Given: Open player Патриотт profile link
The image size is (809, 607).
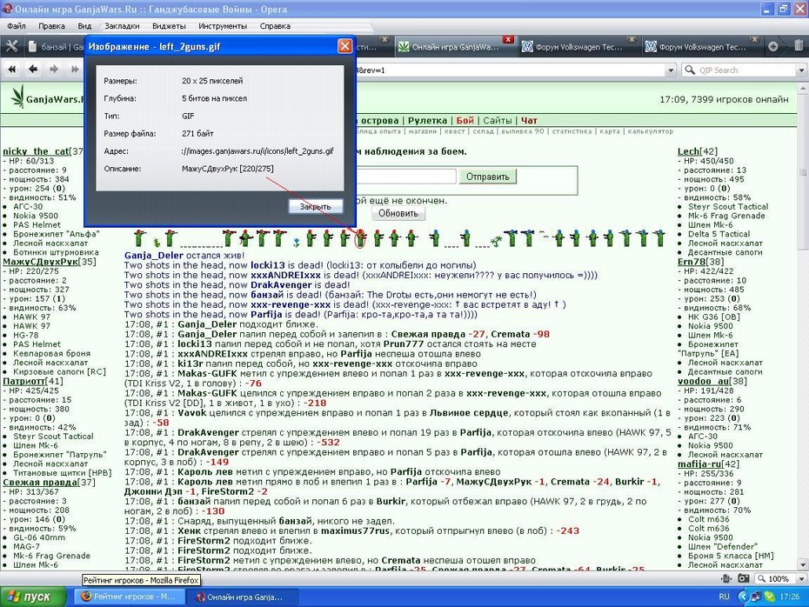Looking at the screenshot, I should [23, 381].
